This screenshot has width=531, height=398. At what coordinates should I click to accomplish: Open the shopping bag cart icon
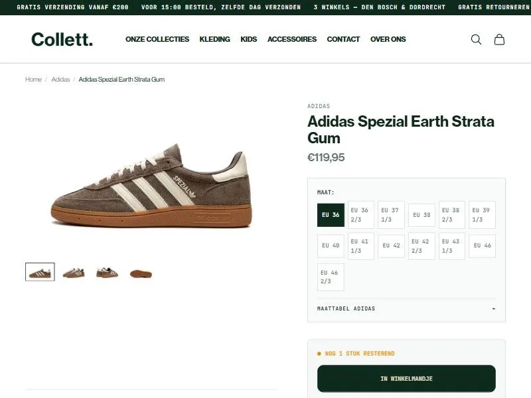coord(499,39)
